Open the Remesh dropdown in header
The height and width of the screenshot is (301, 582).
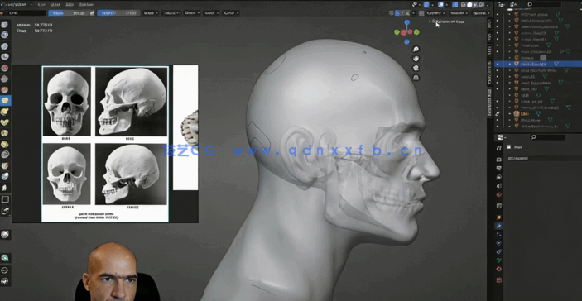(x=458, y=12)
